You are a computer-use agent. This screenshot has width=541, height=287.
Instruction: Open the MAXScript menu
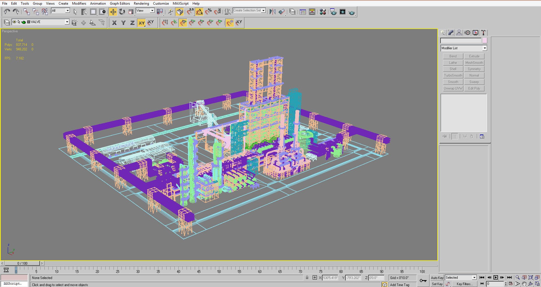point(181,3)
